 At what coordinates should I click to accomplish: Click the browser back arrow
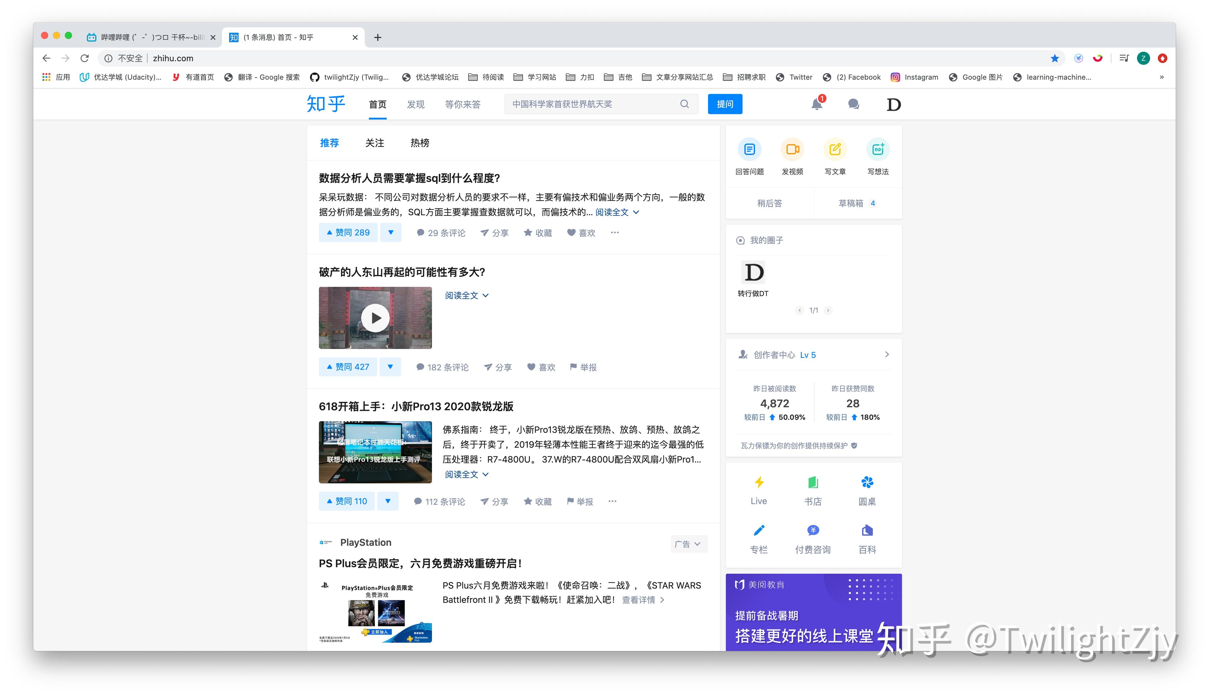click(x=46, y=58)
